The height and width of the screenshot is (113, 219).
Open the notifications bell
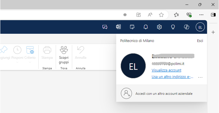pos(146,27)
